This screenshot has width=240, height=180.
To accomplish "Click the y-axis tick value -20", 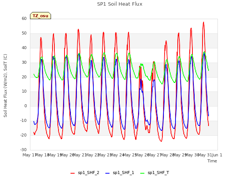I will [x=24, y=135].
